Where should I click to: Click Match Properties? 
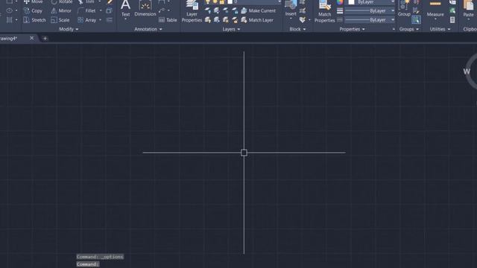tap(325, 12)
